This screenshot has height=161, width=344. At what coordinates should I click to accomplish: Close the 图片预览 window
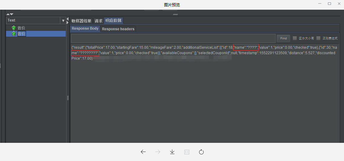(339, 4)
